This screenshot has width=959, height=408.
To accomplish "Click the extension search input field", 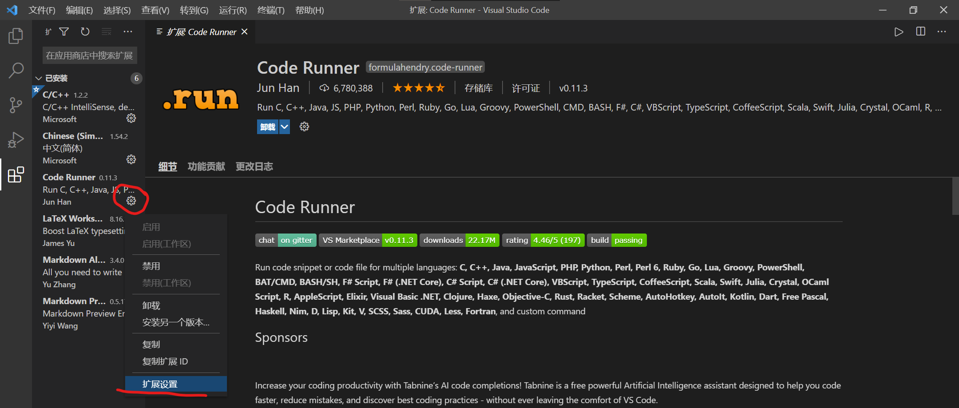I will tap(90, 55).
